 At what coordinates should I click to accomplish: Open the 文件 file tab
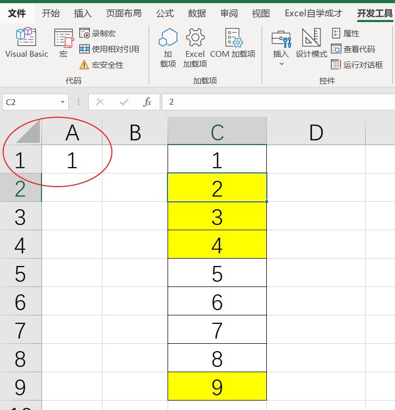click(17, 13)
